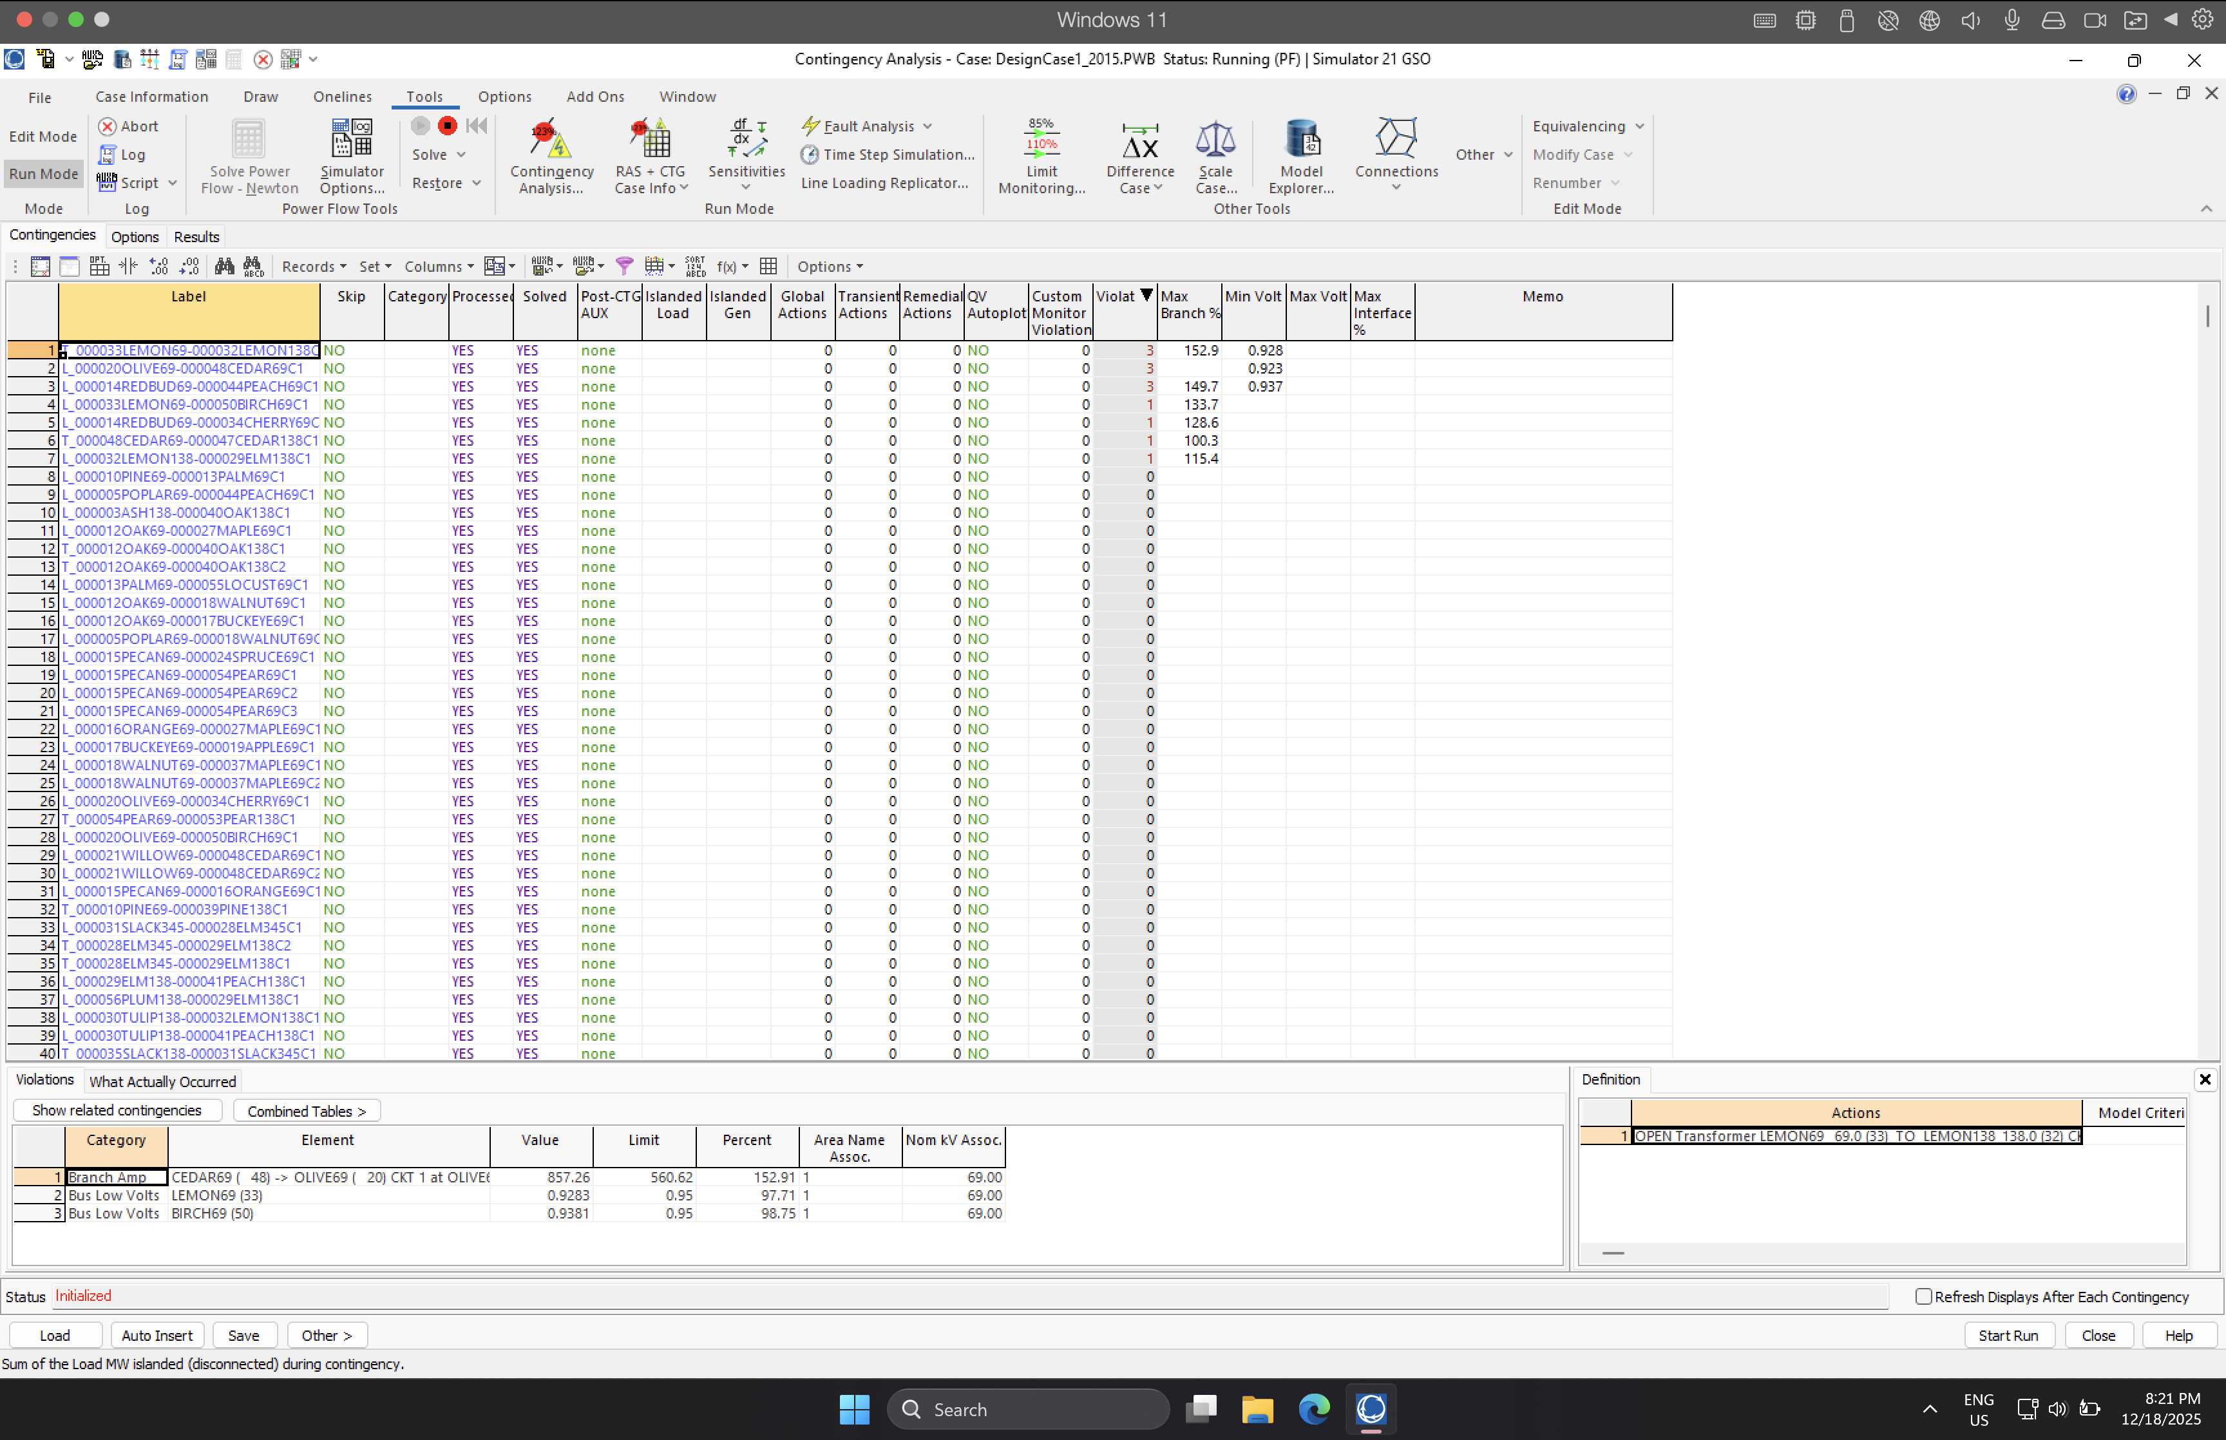Toggle Refresh Displays After Each Contingency checkbox
Image resolution: width=2226 pixels, height=1440 pixels.
coord(1923,1296)
